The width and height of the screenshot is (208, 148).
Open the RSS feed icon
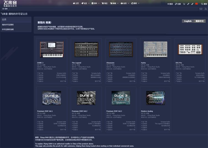coord(206,9)
